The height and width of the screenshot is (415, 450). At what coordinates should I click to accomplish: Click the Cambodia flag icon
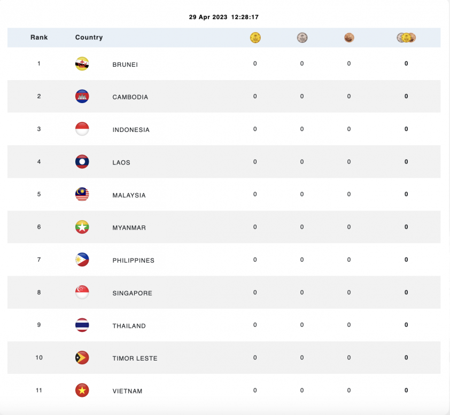(82, 96)
